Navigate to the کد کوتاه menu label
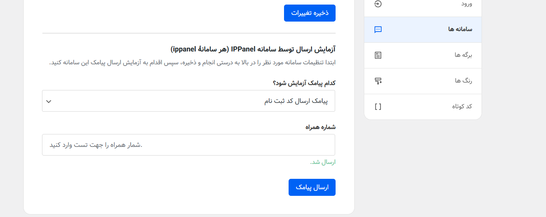The image size is (546, 217). click(462, 107)
